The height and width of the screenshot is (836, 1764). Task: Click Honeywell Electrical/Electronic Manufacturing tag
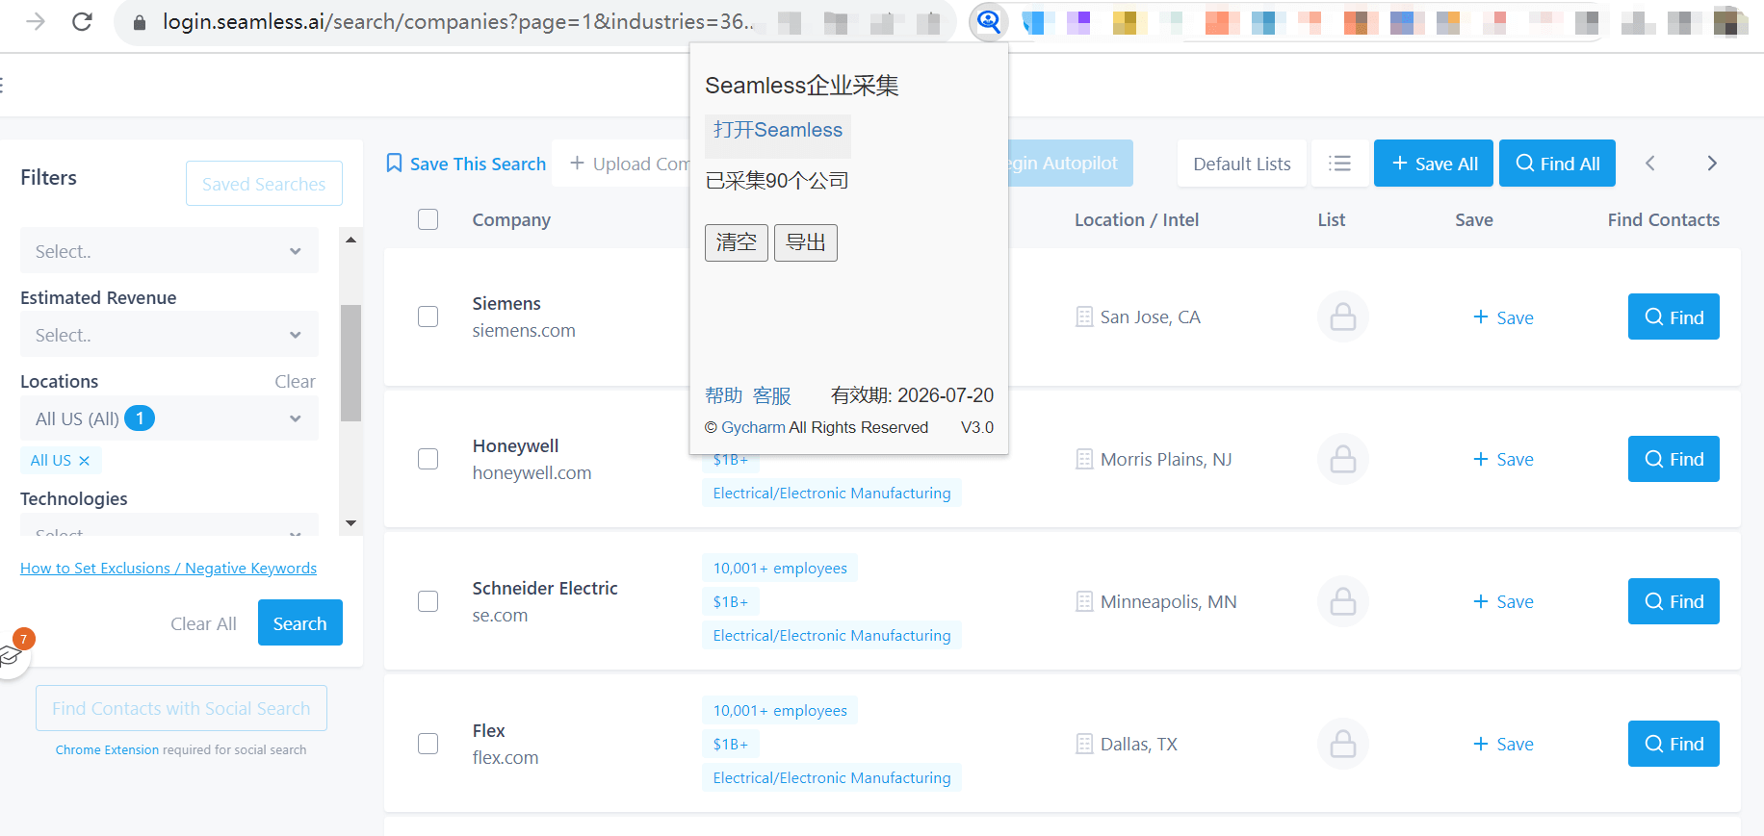[832, 494]
